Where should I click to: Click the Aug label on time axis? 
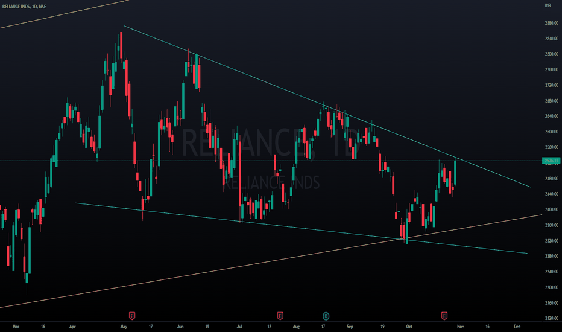coord(296,327)
